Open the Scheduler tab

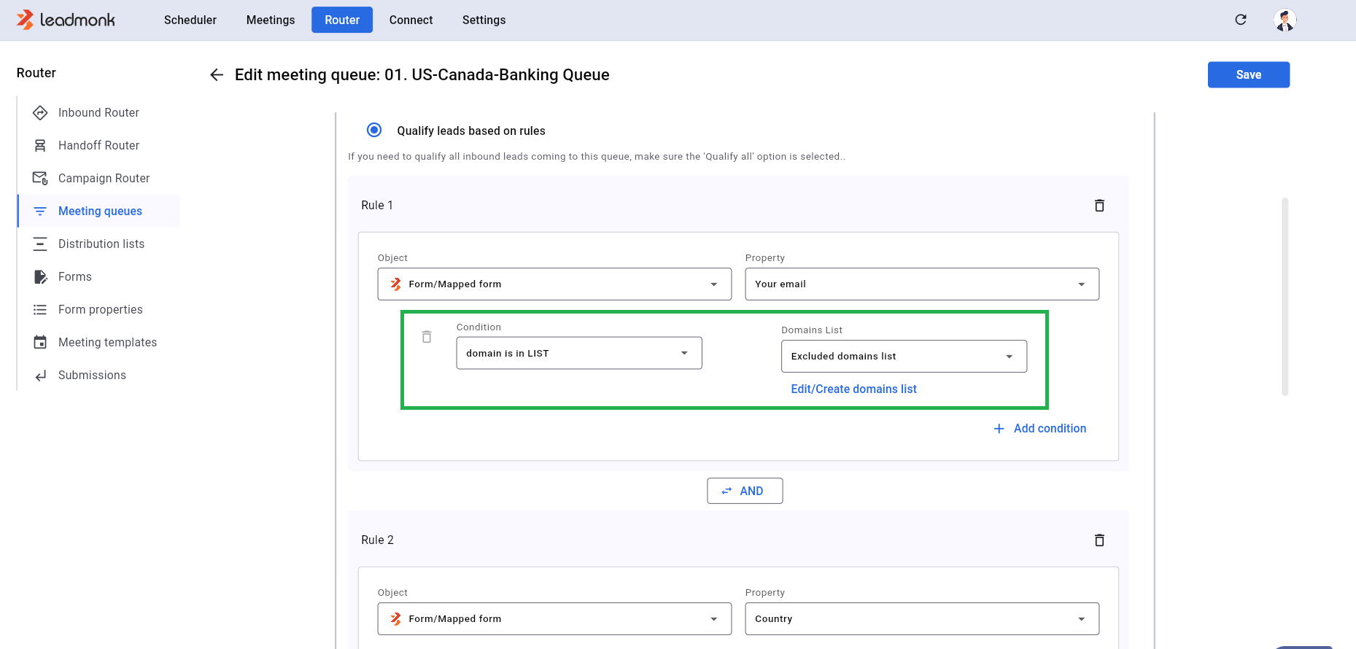pos(190,20)
